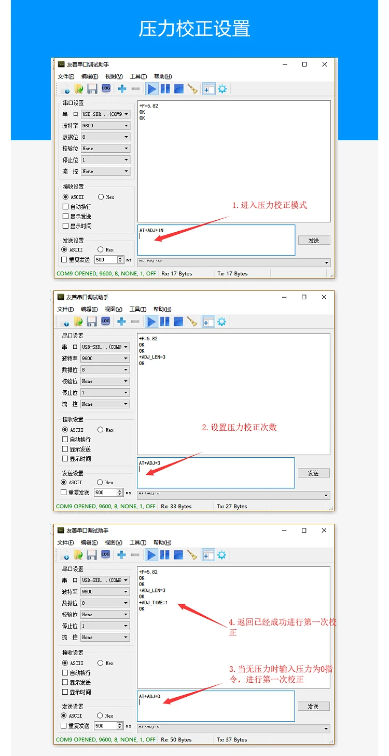Image resolution: width=389 pixels, height=756 pixels.
Task: Click settings gear icon in Rx: 33 Bytes window
Action: [x=222, y=322]
